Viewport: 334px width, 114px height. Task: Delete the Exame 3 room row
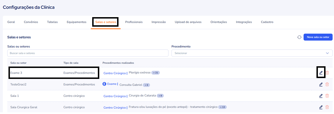pyautogui.click(x=327, y=73)
